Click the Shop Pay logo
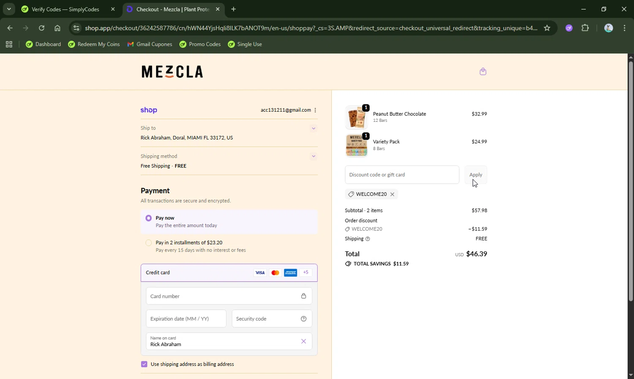This screenshot has height=379, width=634. [x=149, y=110]
